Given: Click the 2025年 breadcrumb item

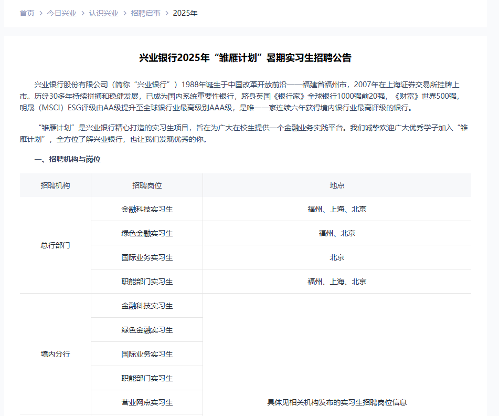Looking at the screenshot, I should pyautogui.click(x=185, y=13).
